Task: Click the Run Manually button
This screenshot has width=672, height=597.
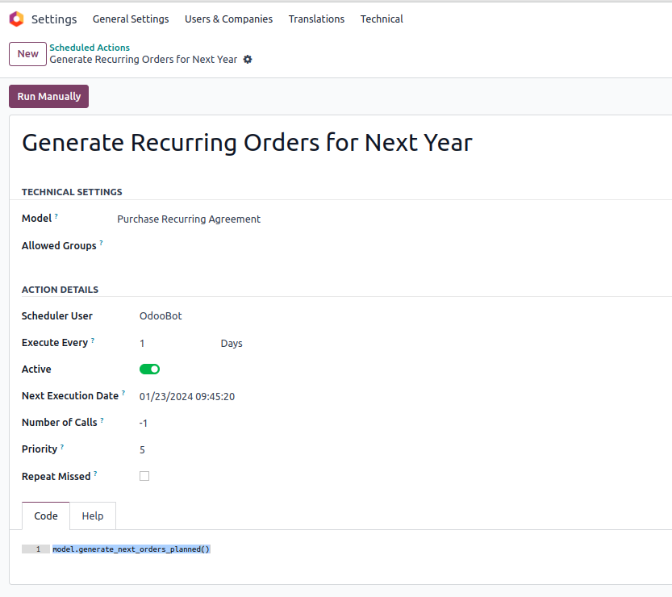Action: 49,97
